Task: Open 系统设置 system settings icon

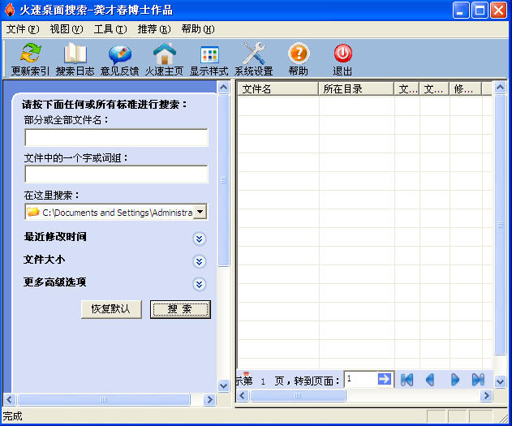Action: point(254,54)
